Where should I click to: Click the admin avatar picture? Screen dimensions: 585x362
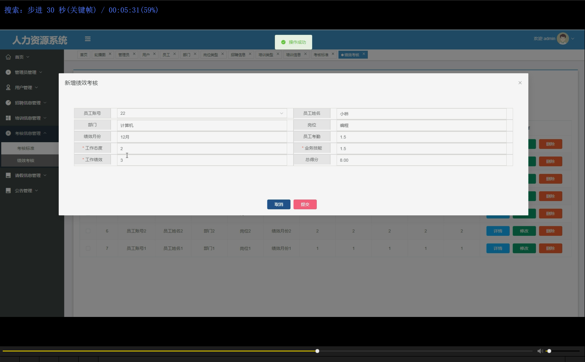coord(563,39)
